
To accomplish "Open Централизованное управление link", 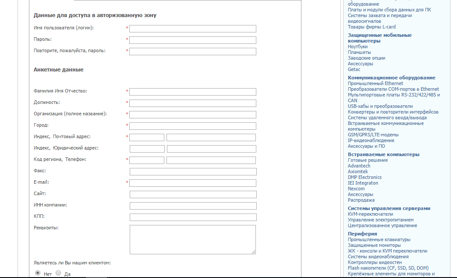I will [383, 225].
